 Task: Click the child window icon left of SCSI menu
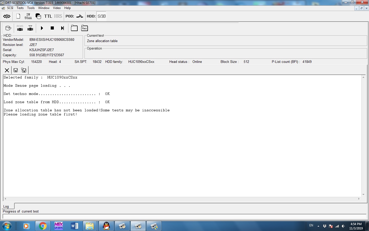(x=3, y=8)
